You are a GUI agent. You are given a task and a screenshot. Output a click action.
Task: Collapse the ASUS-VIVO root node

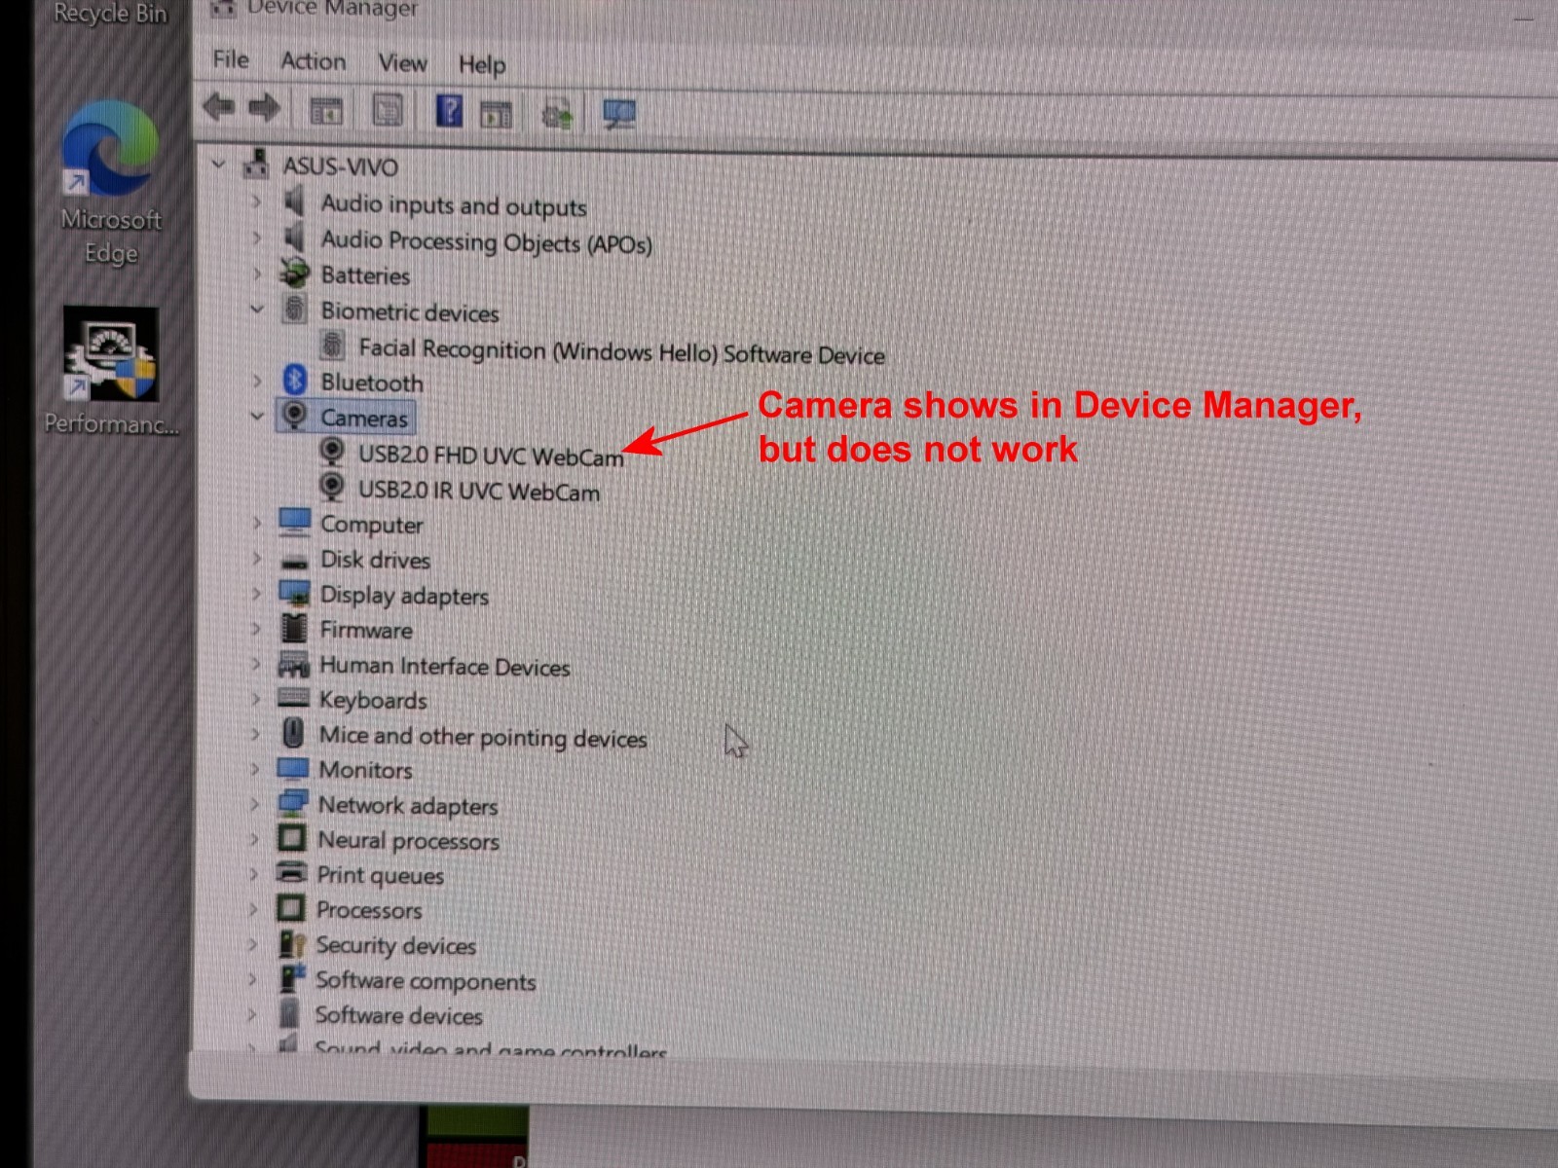pos(219,164)
